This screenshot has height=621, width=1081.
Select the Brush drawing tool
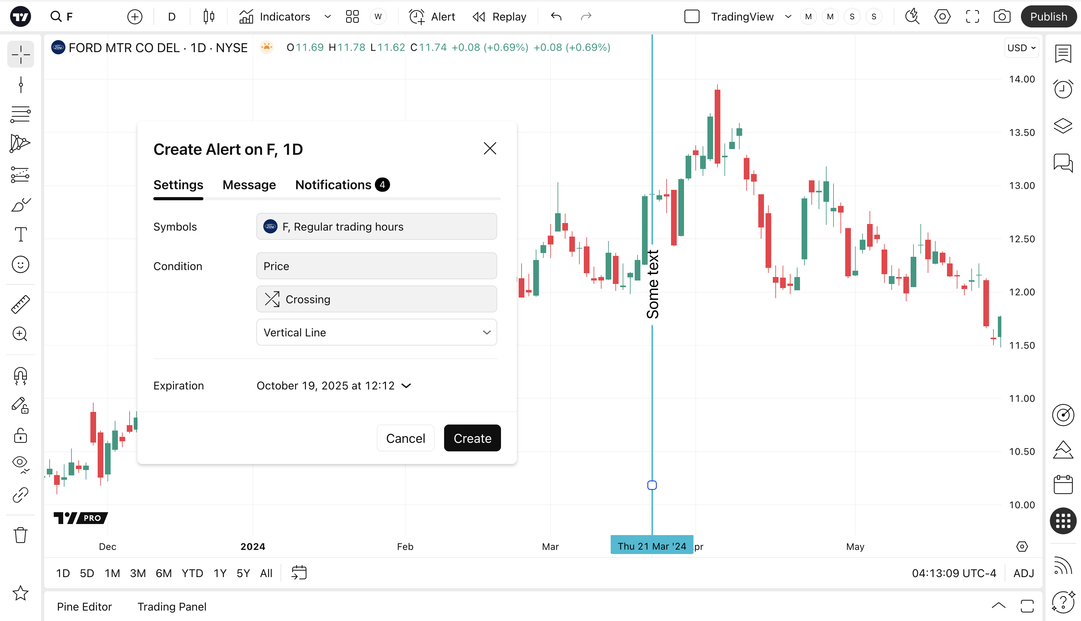tap(20, 205)
